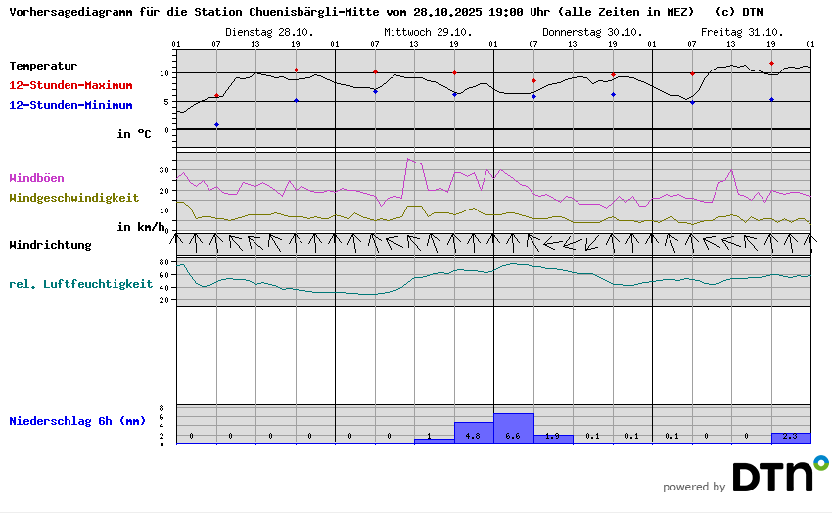Click the rel. Luftfeuchtigkeit legend label
832x513 pixels.
pyautogui.click(x=80, y=284)
